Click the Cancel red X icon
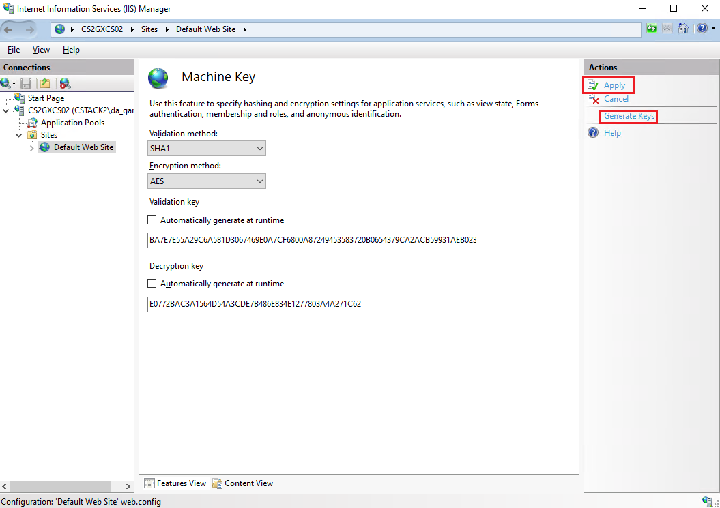Screen dimensions: 720x508 [593, 99]
